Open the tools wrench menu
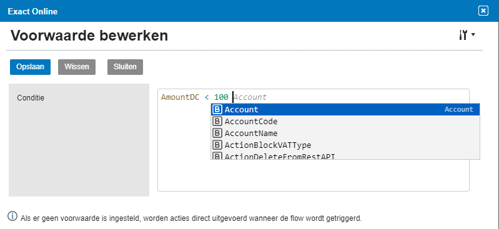 coord(463,35)
